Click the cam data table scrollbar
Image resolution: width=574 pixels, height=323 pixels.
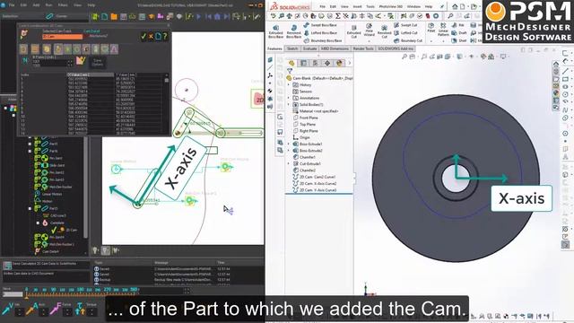click(x=167, y=104)
